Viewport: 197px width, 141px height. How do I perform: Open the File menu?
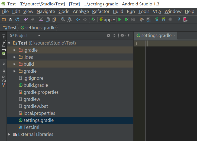tap(5, 12)
